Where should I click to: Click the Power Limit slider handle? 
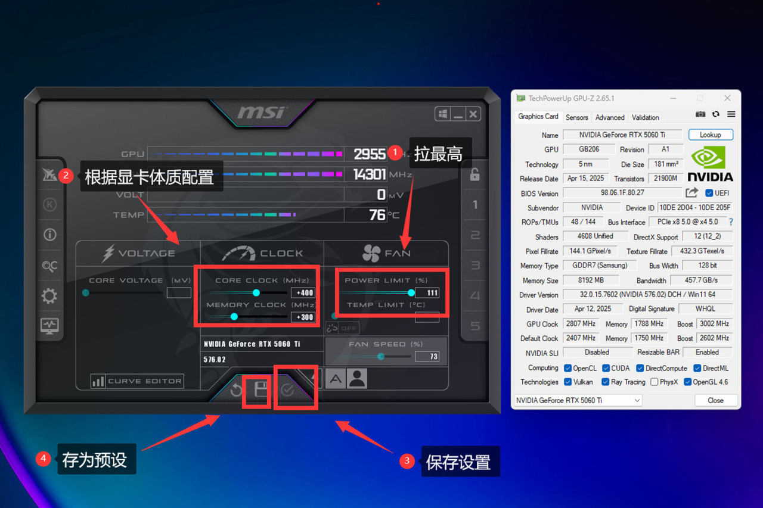tap(411, 292)
